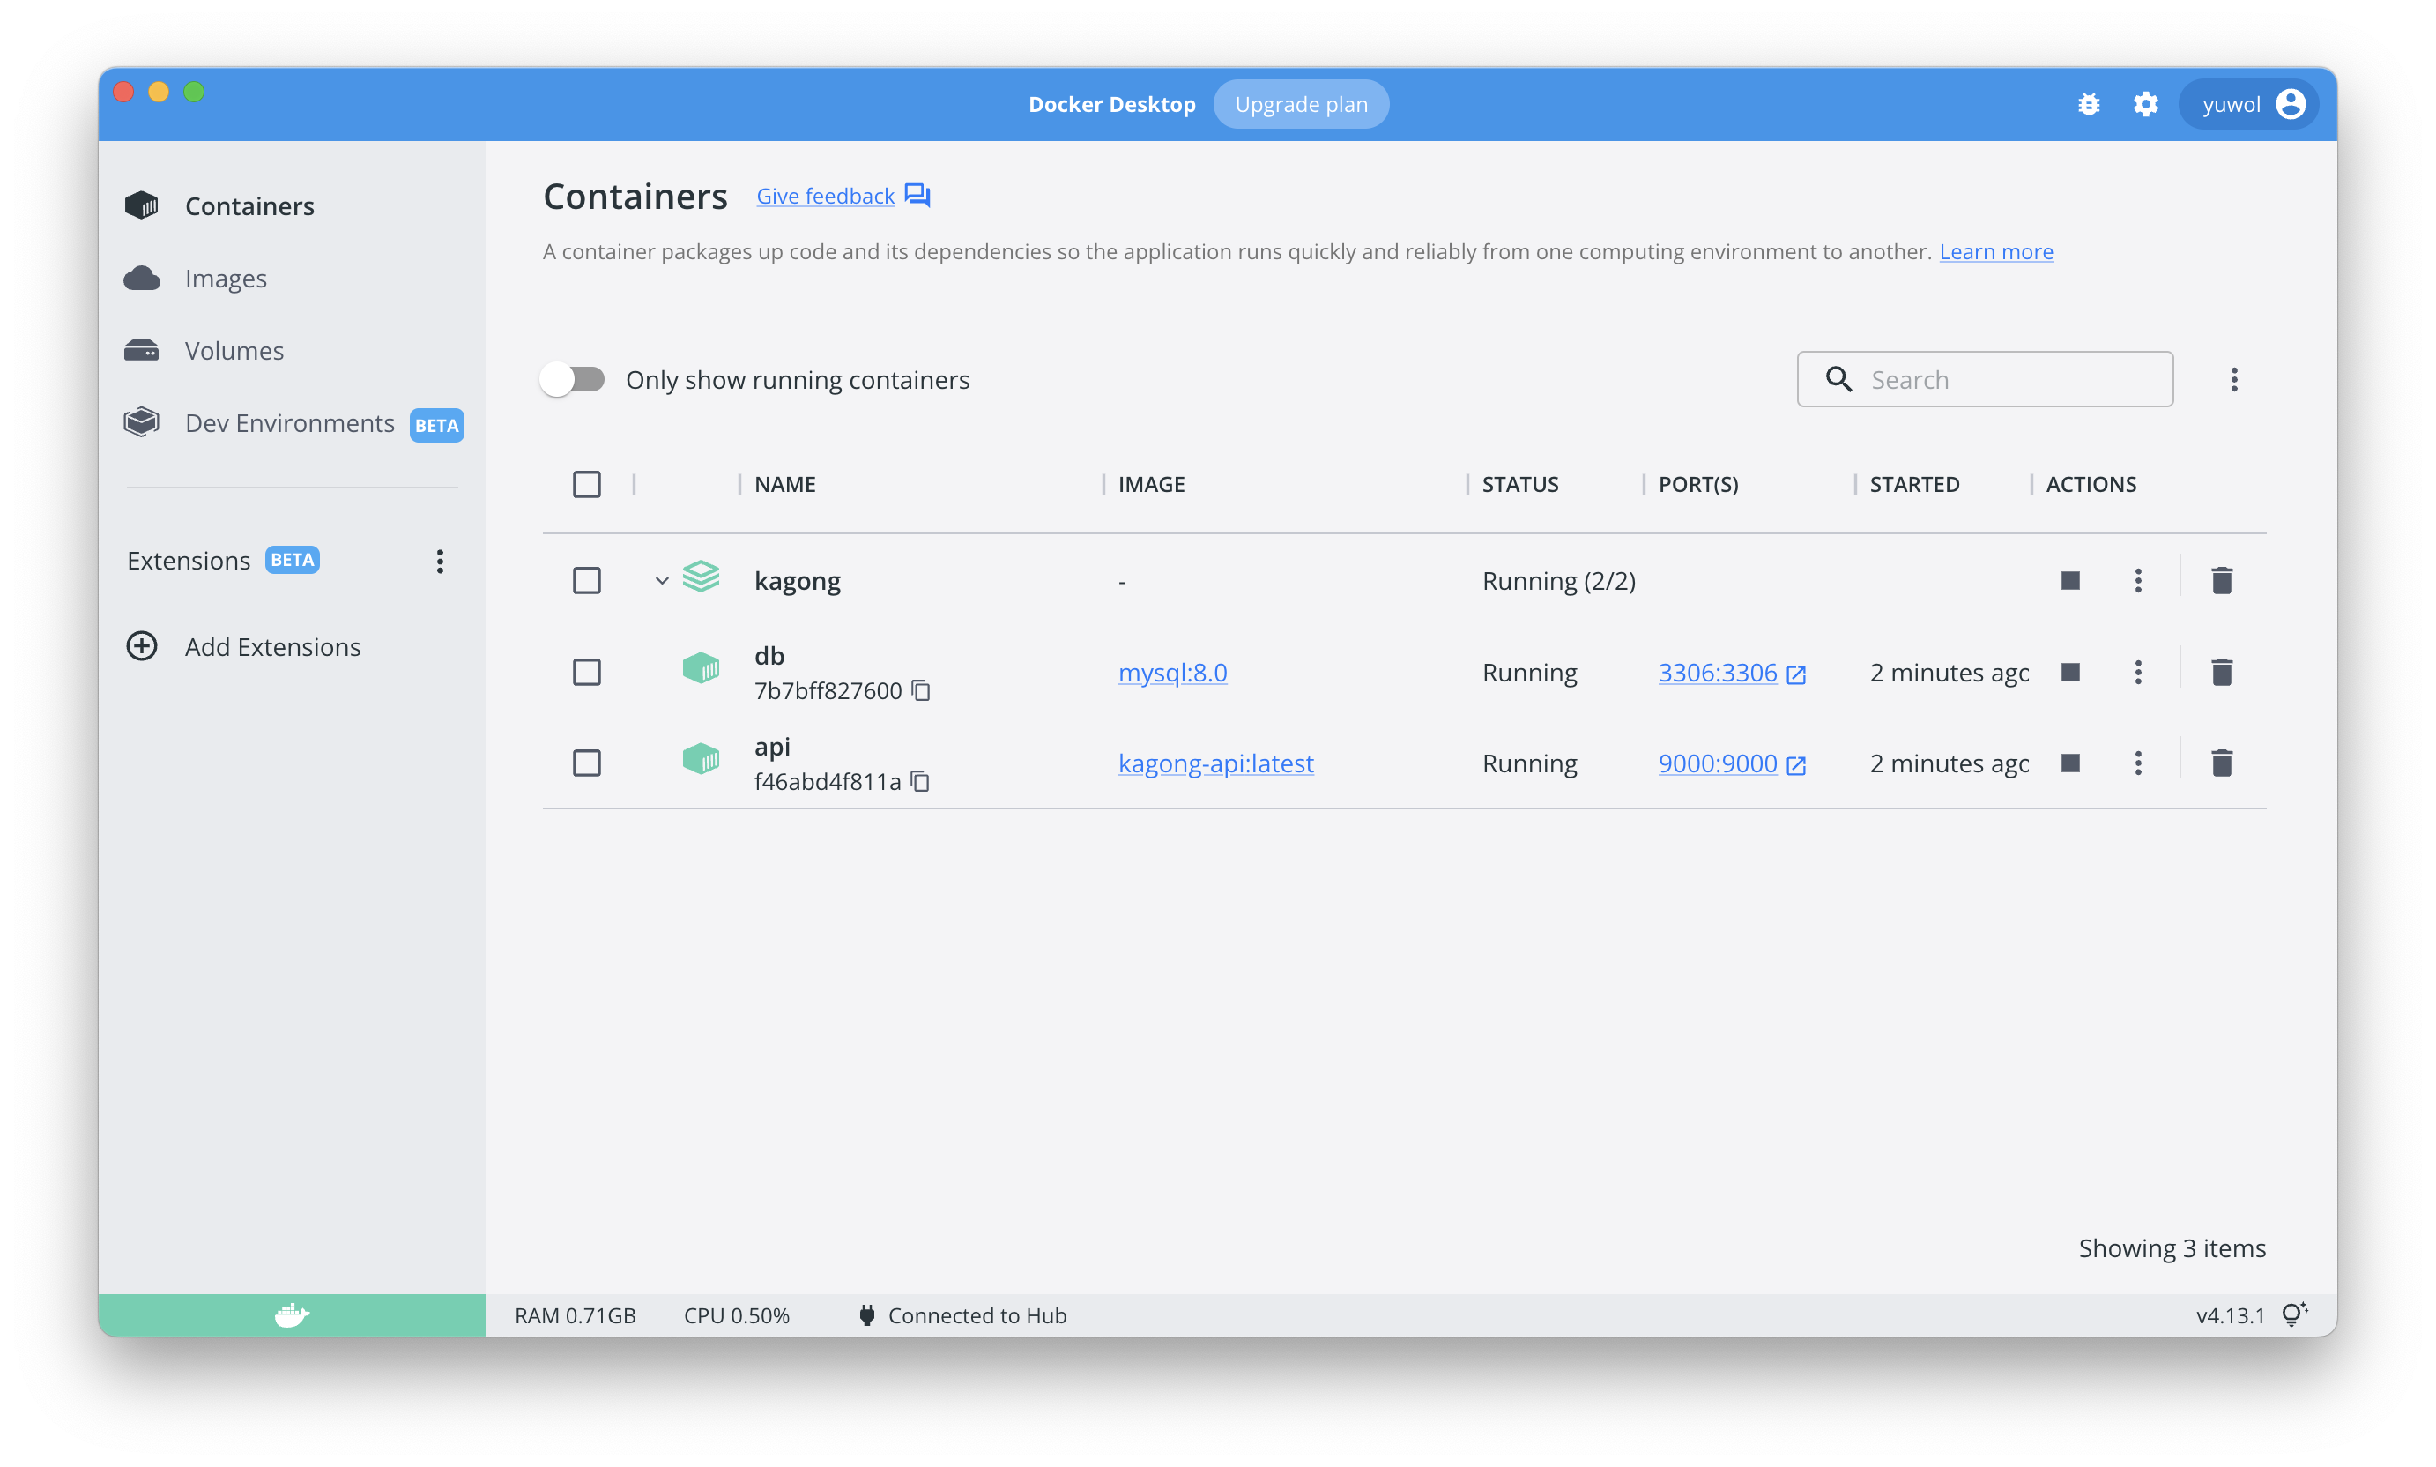Stop the db container

coord(2070,672)
